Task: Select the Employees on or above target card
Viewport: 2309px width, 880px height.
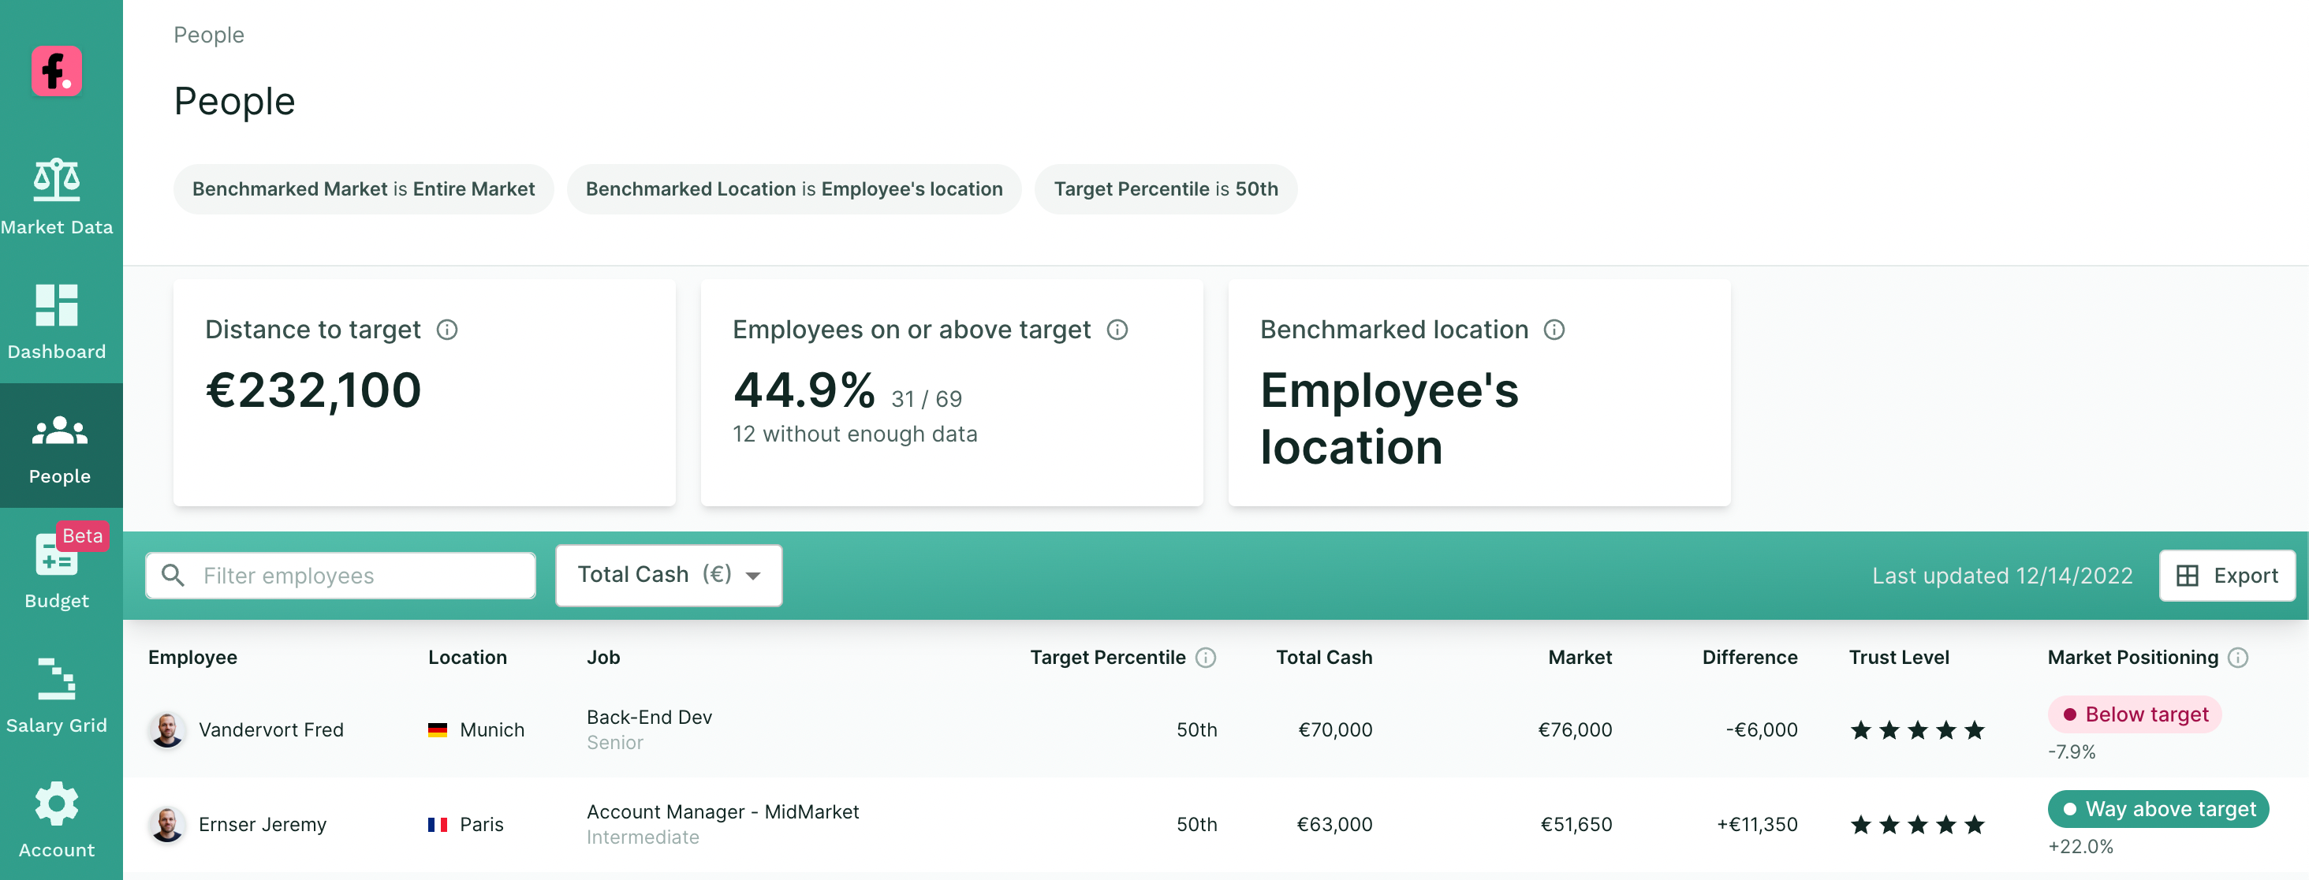Action: tap(951, 393)
